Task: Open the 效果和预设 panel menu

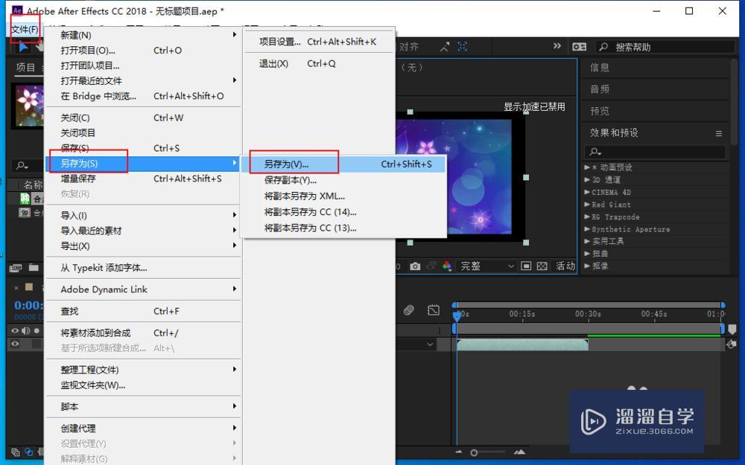Action: tap(719, 134)
